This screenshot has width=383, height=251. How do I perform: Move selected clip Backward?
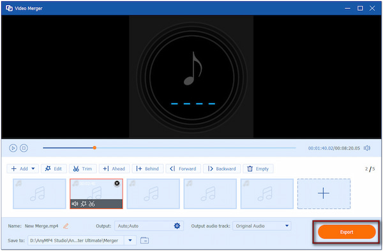tap(222, 169)
